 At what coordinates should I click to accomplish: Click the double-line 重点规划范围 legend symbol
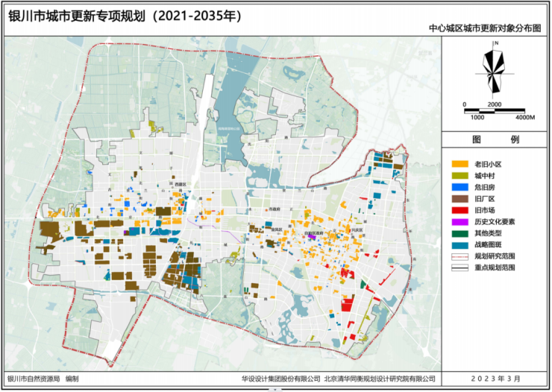click(x=460, y=268)
